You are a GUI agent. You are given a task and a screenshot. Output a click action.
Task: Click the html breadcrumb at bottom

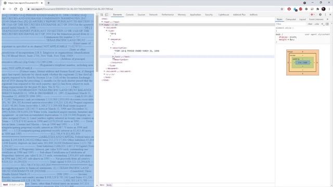click(102, 185)
